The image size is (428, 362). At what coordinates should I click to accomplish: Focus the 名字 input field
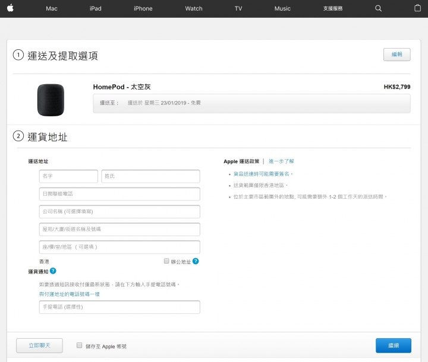tap(68, 176)
